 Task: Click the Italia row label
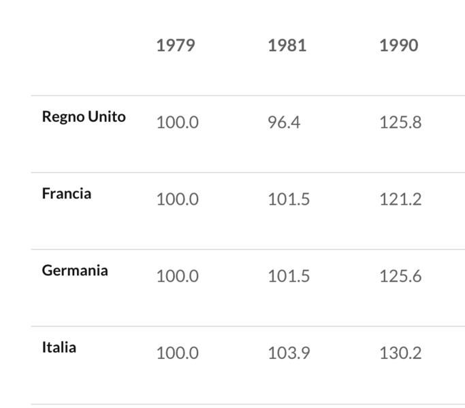click(x=59, y=347)
